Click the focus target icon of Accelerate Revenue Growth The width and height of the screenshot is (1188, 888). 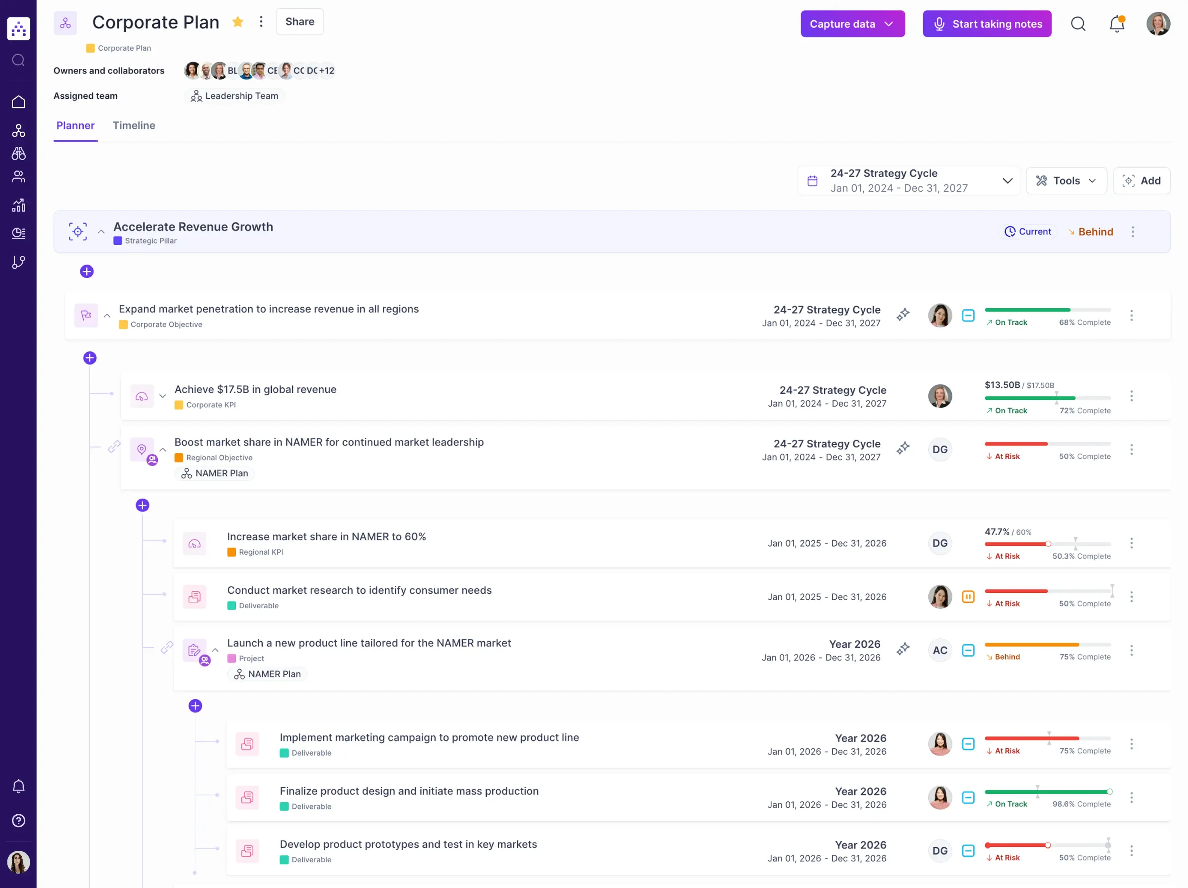tap(78, 232)
